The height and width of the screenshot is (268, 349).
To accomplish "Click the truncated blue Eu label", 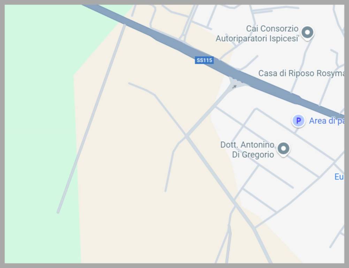I will pyautogui.click(x=339, y=177).
